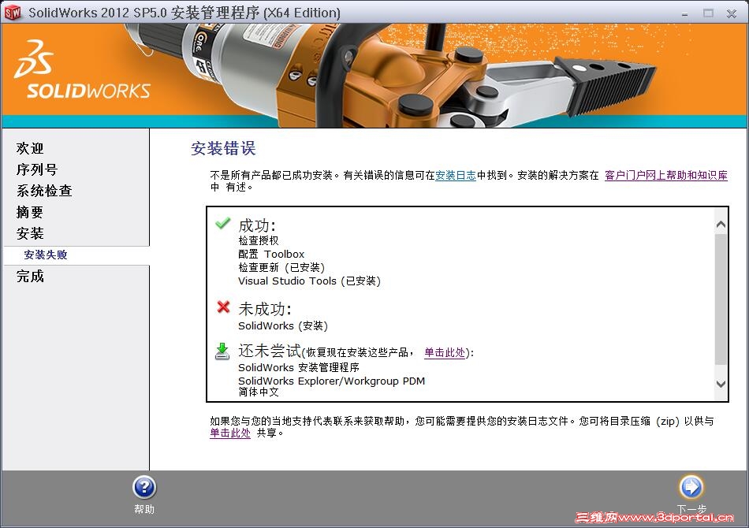Click the green checkmark success icon
The image size is (749, 528).
coord(222,224)
